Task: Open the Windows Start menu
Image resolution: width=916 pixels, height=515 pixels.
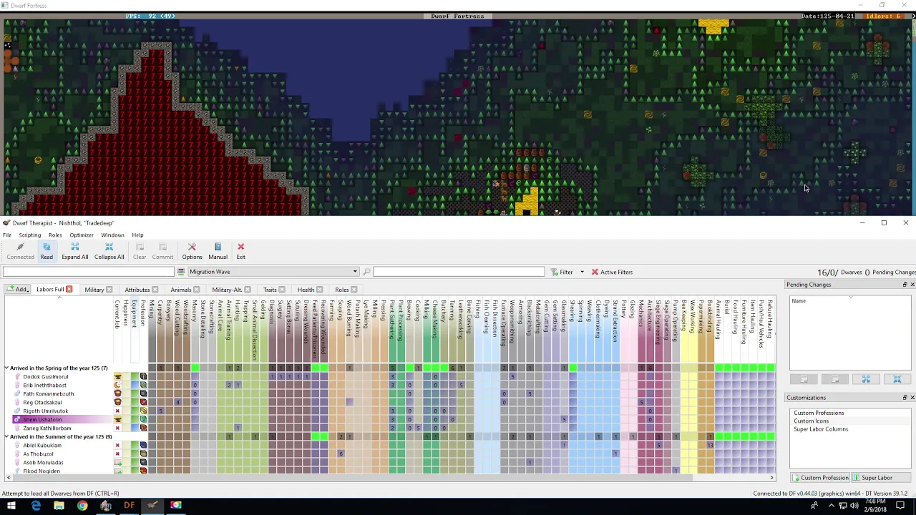Action: (11, 506)
